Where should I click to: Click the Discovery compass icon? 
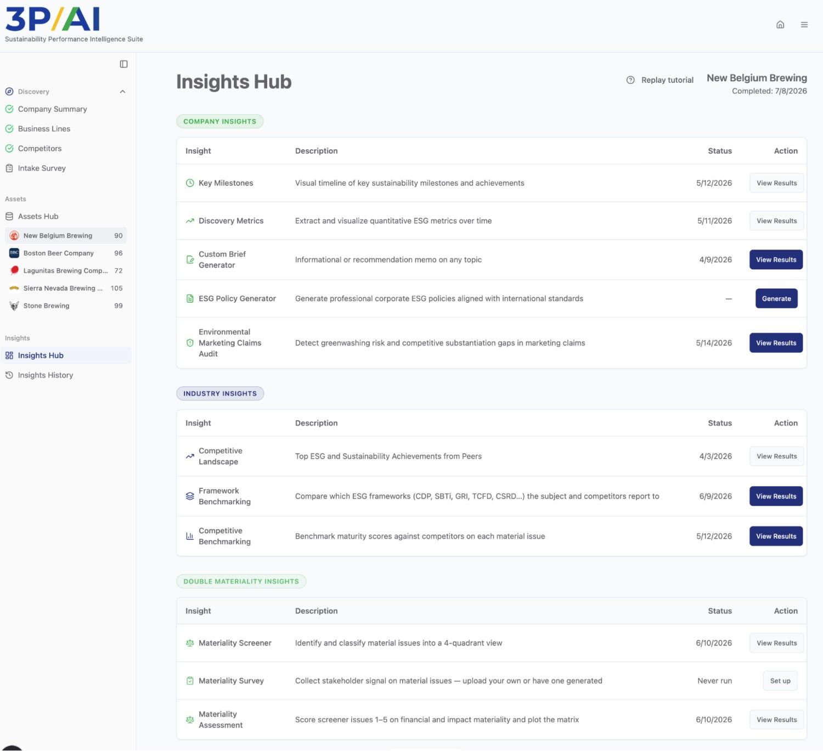click(9, 92)
